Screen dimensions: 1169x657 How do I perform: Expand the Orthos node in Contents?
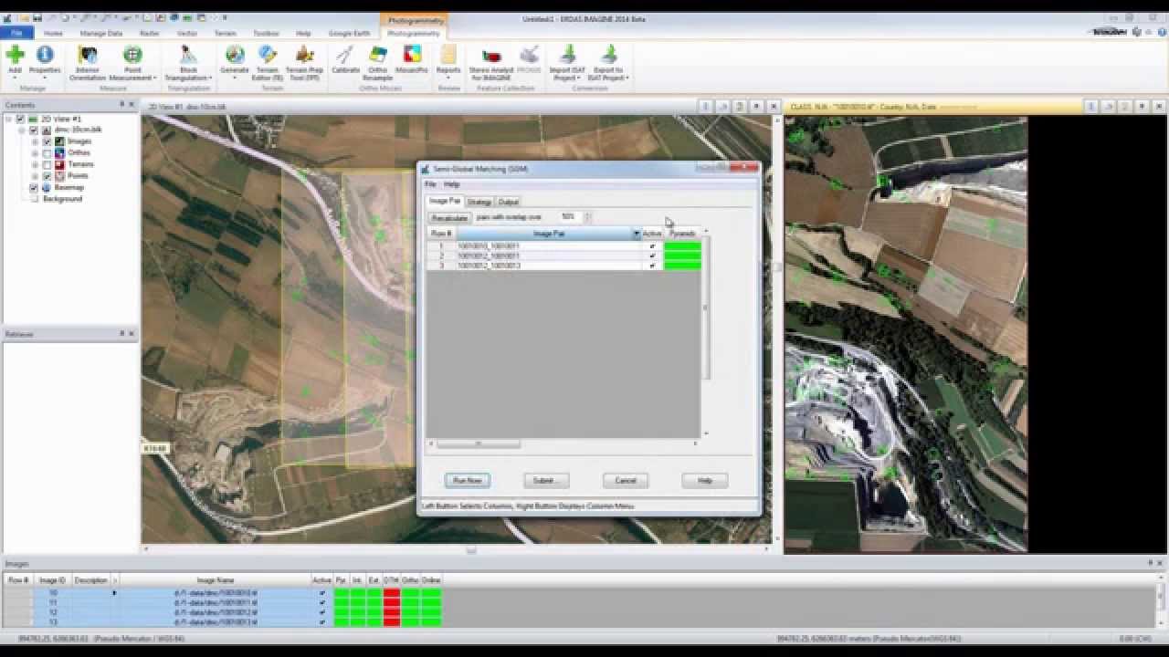tap(36, 152)
